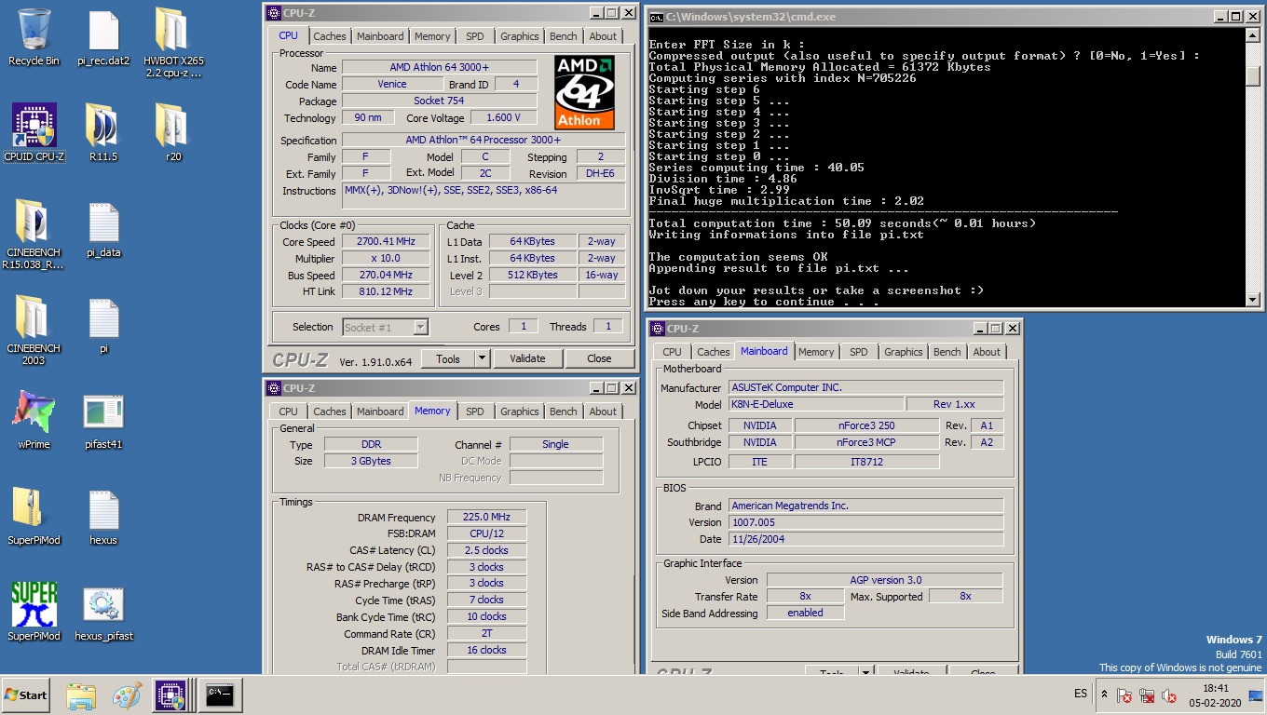Open the Start menu

(x=26, y=695)
